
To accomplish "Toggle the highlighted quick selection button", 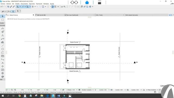I will pos(13,11).
